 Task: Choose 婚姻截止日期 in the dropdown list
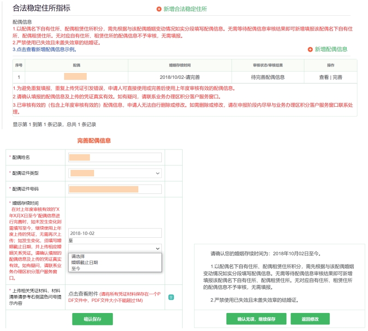click(84, 262)
